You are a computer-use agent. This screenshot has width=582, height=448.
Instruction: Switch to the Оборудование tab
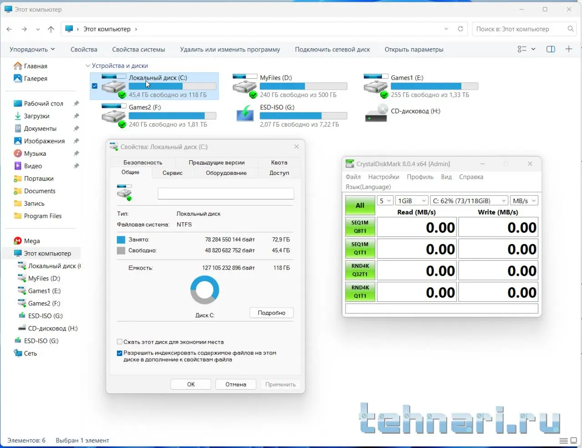pos(226,173)
